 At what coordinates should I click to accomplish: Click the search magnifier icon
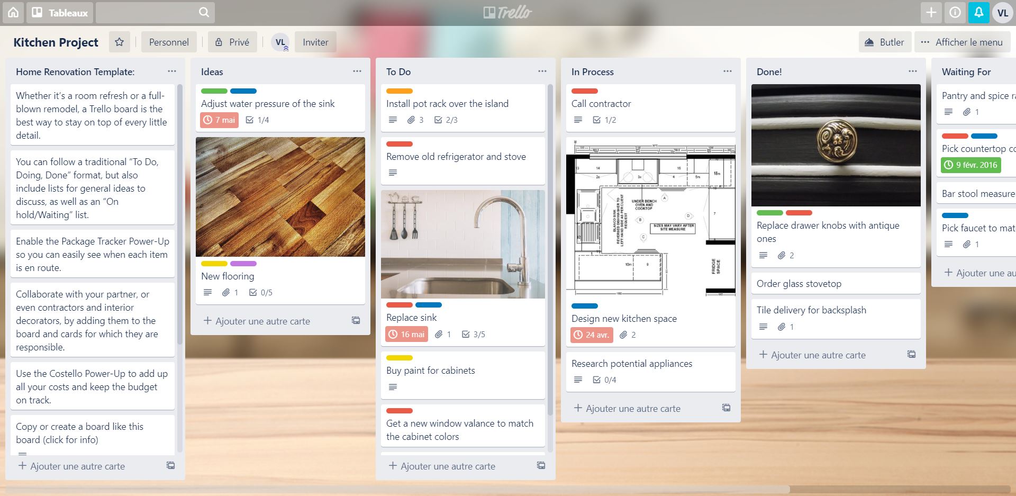click(203, 12)
